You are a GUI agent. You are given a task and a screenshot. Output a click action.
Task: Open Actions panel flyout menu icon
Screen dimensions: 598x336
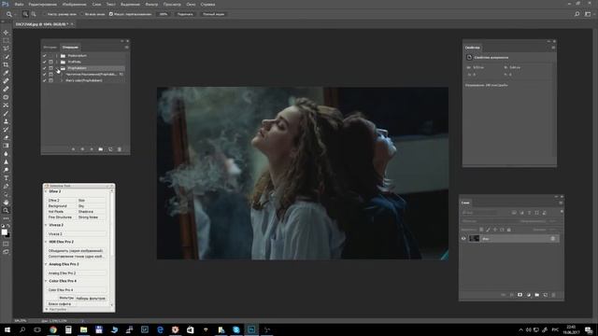point(127,48)
